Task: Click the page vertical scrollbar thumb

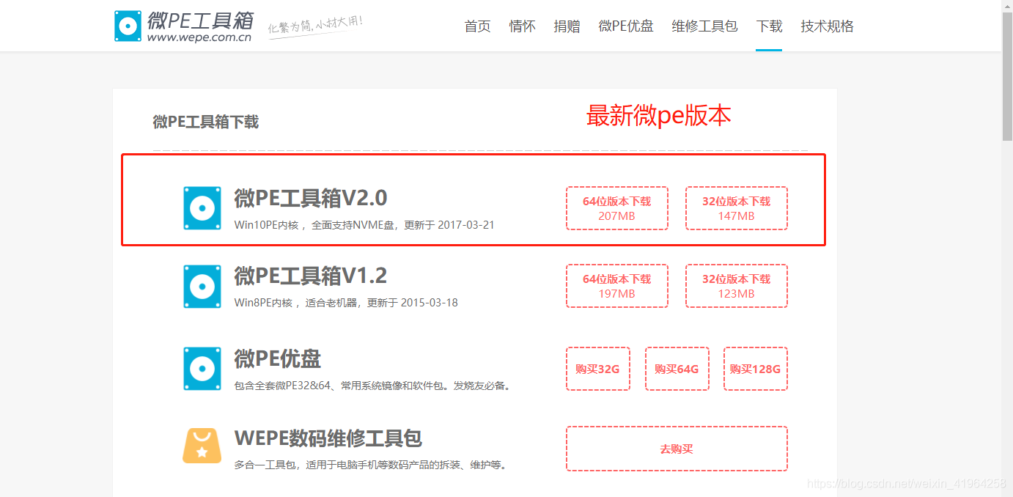Action: coord(1007,76)
